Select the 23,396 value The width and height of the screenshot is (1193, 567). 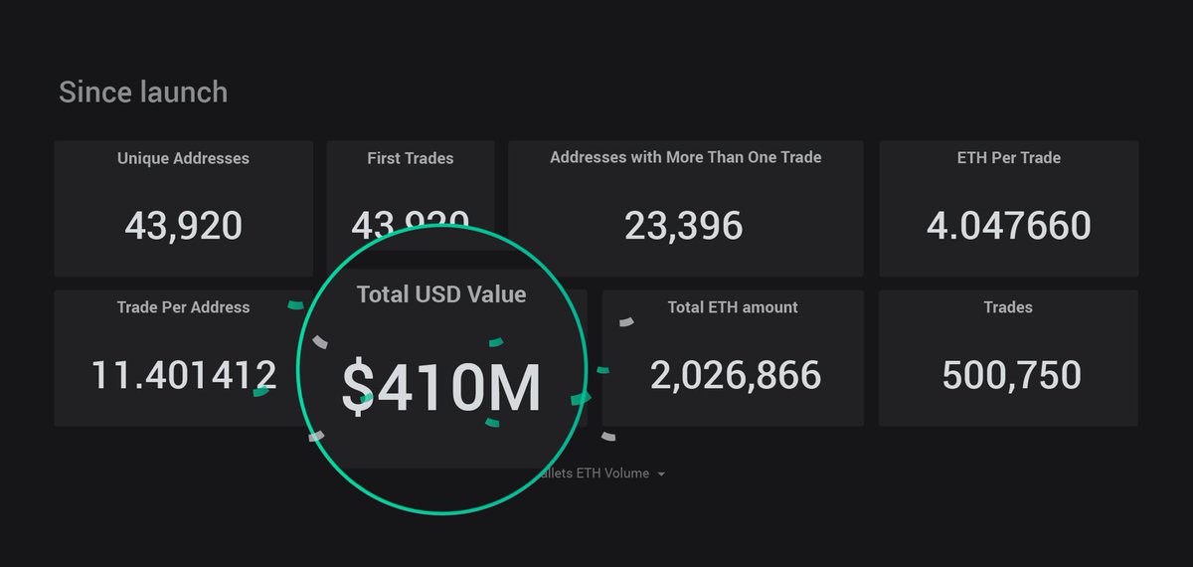684,226
